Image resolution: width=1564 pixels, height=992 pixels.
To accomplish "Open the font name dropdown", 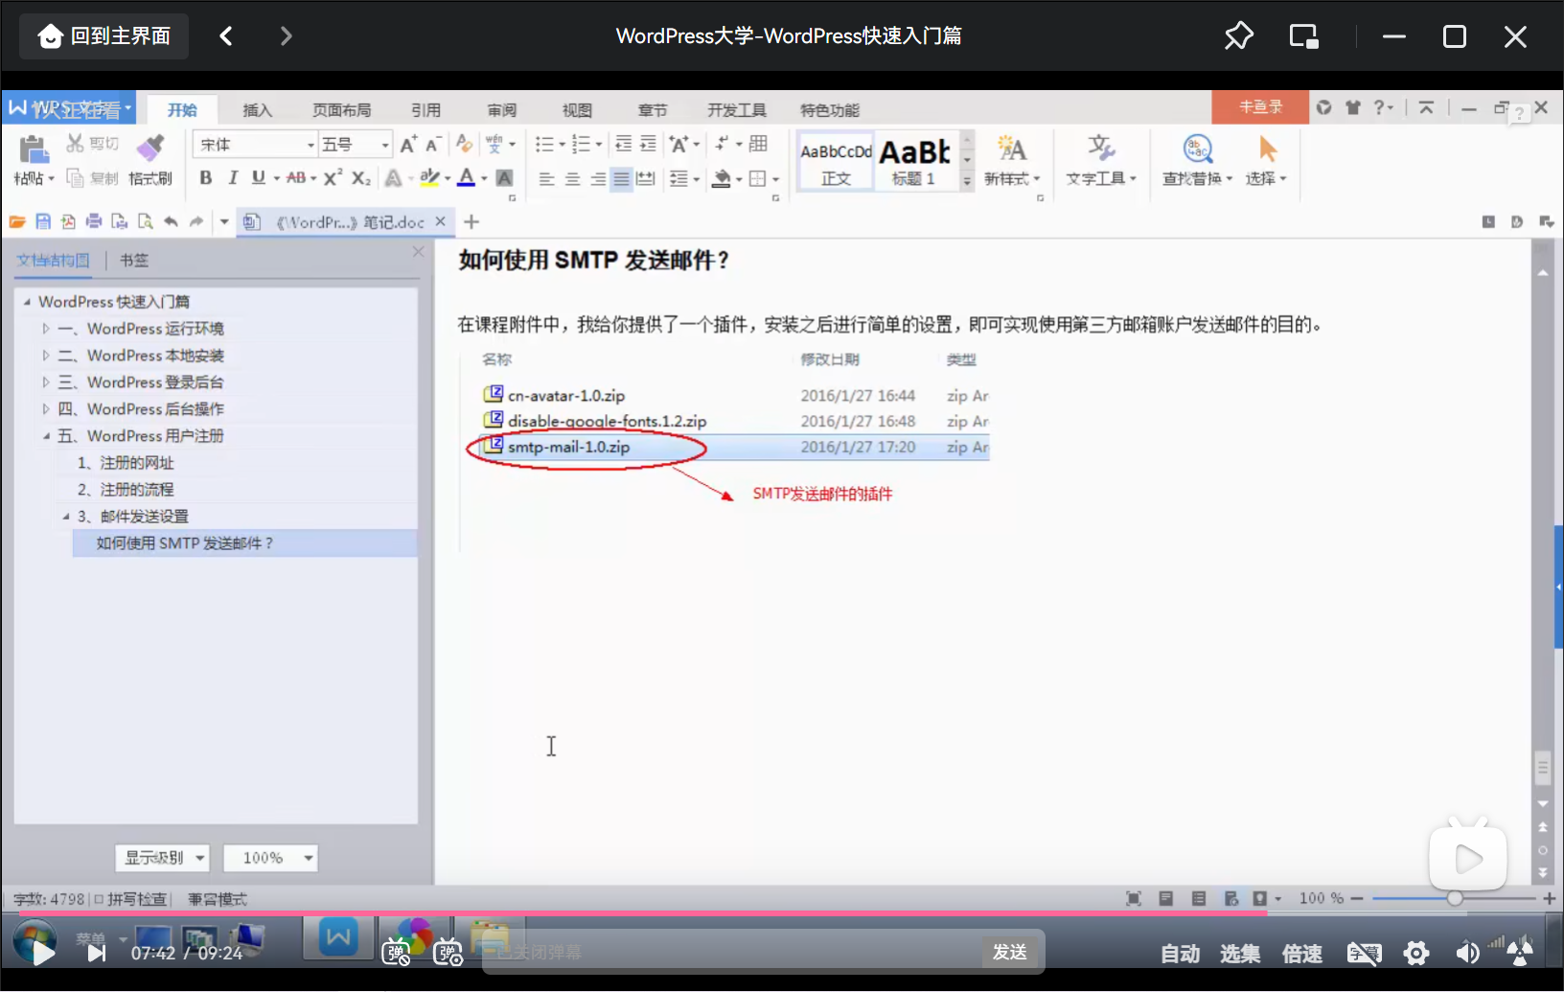I will coord(310,145).
